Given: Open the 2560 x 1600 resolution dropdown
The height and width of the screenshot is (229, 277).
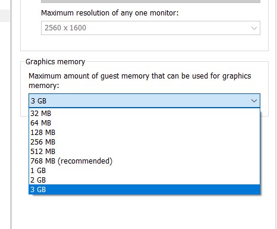Looking at the screenshot, I should [x=150, y=28].
